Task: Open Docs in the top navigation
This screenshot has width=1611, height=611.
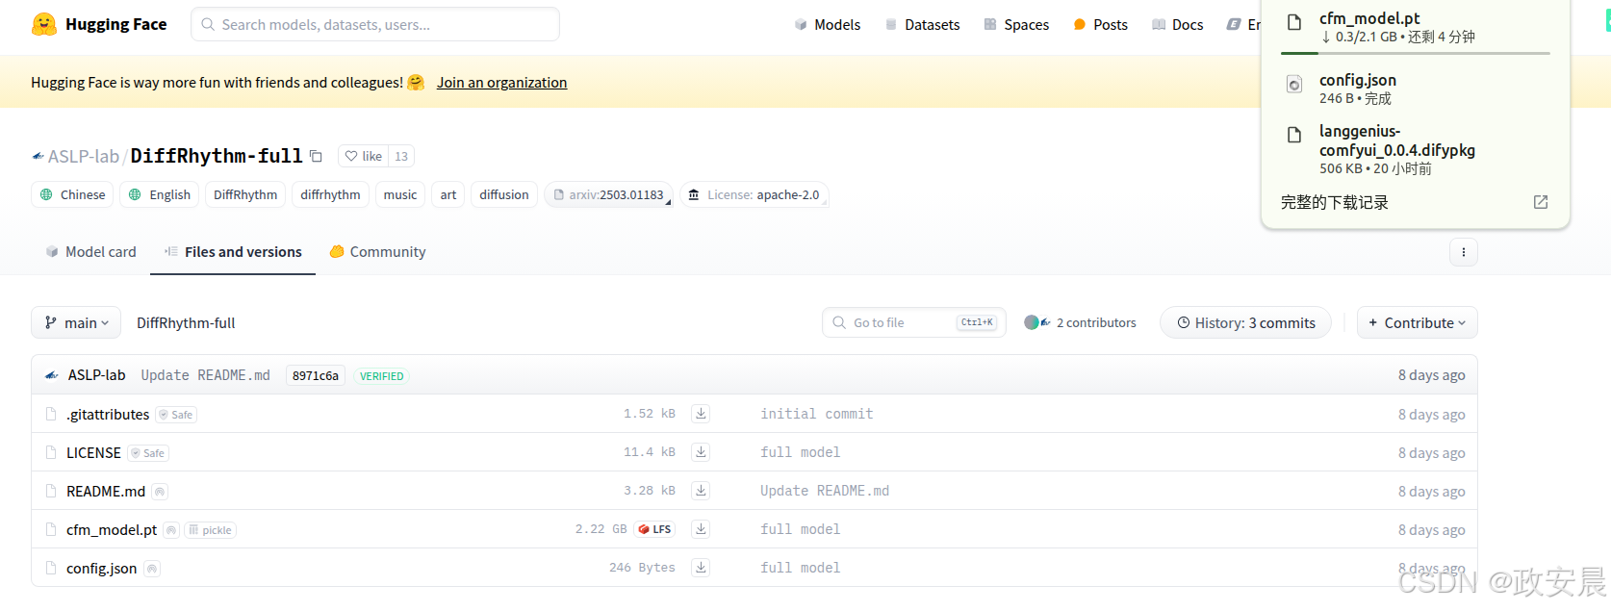Action: tap(1177, 24)
